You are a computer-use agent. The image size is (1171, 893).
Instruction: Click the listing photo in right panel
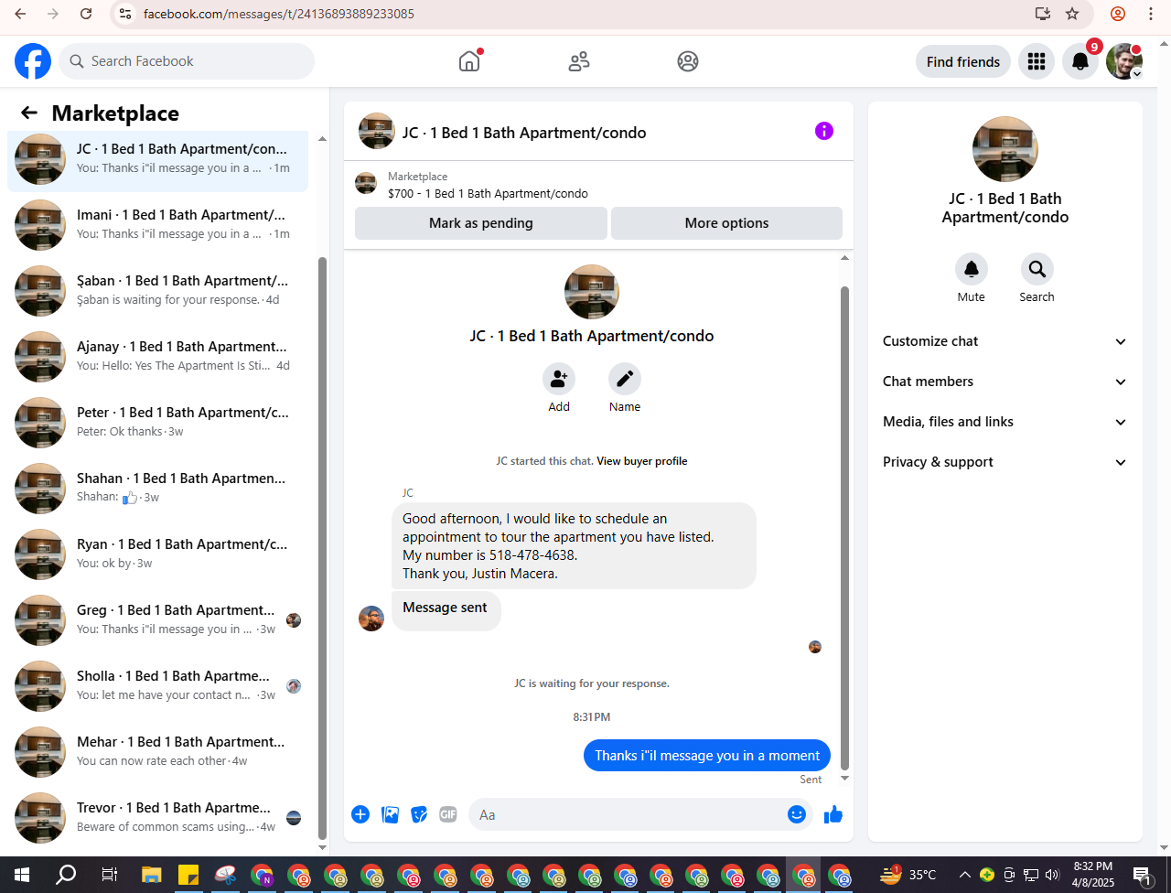(x=1005, y=149)
